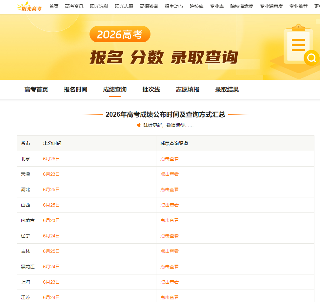Image resolution: width=320 pixels, height=302 pixels.
Task: Click 点击查看 link for 北京
Action: tap(170, 159)
